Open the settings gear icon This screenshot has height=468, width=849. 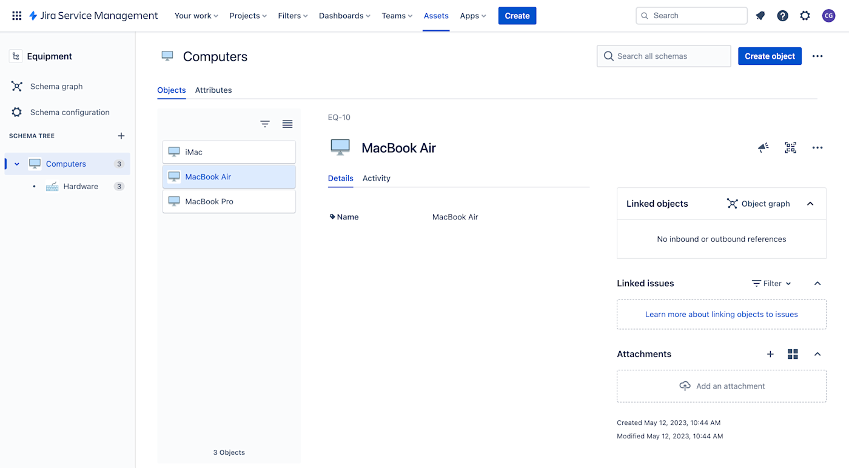click(805, 16)
